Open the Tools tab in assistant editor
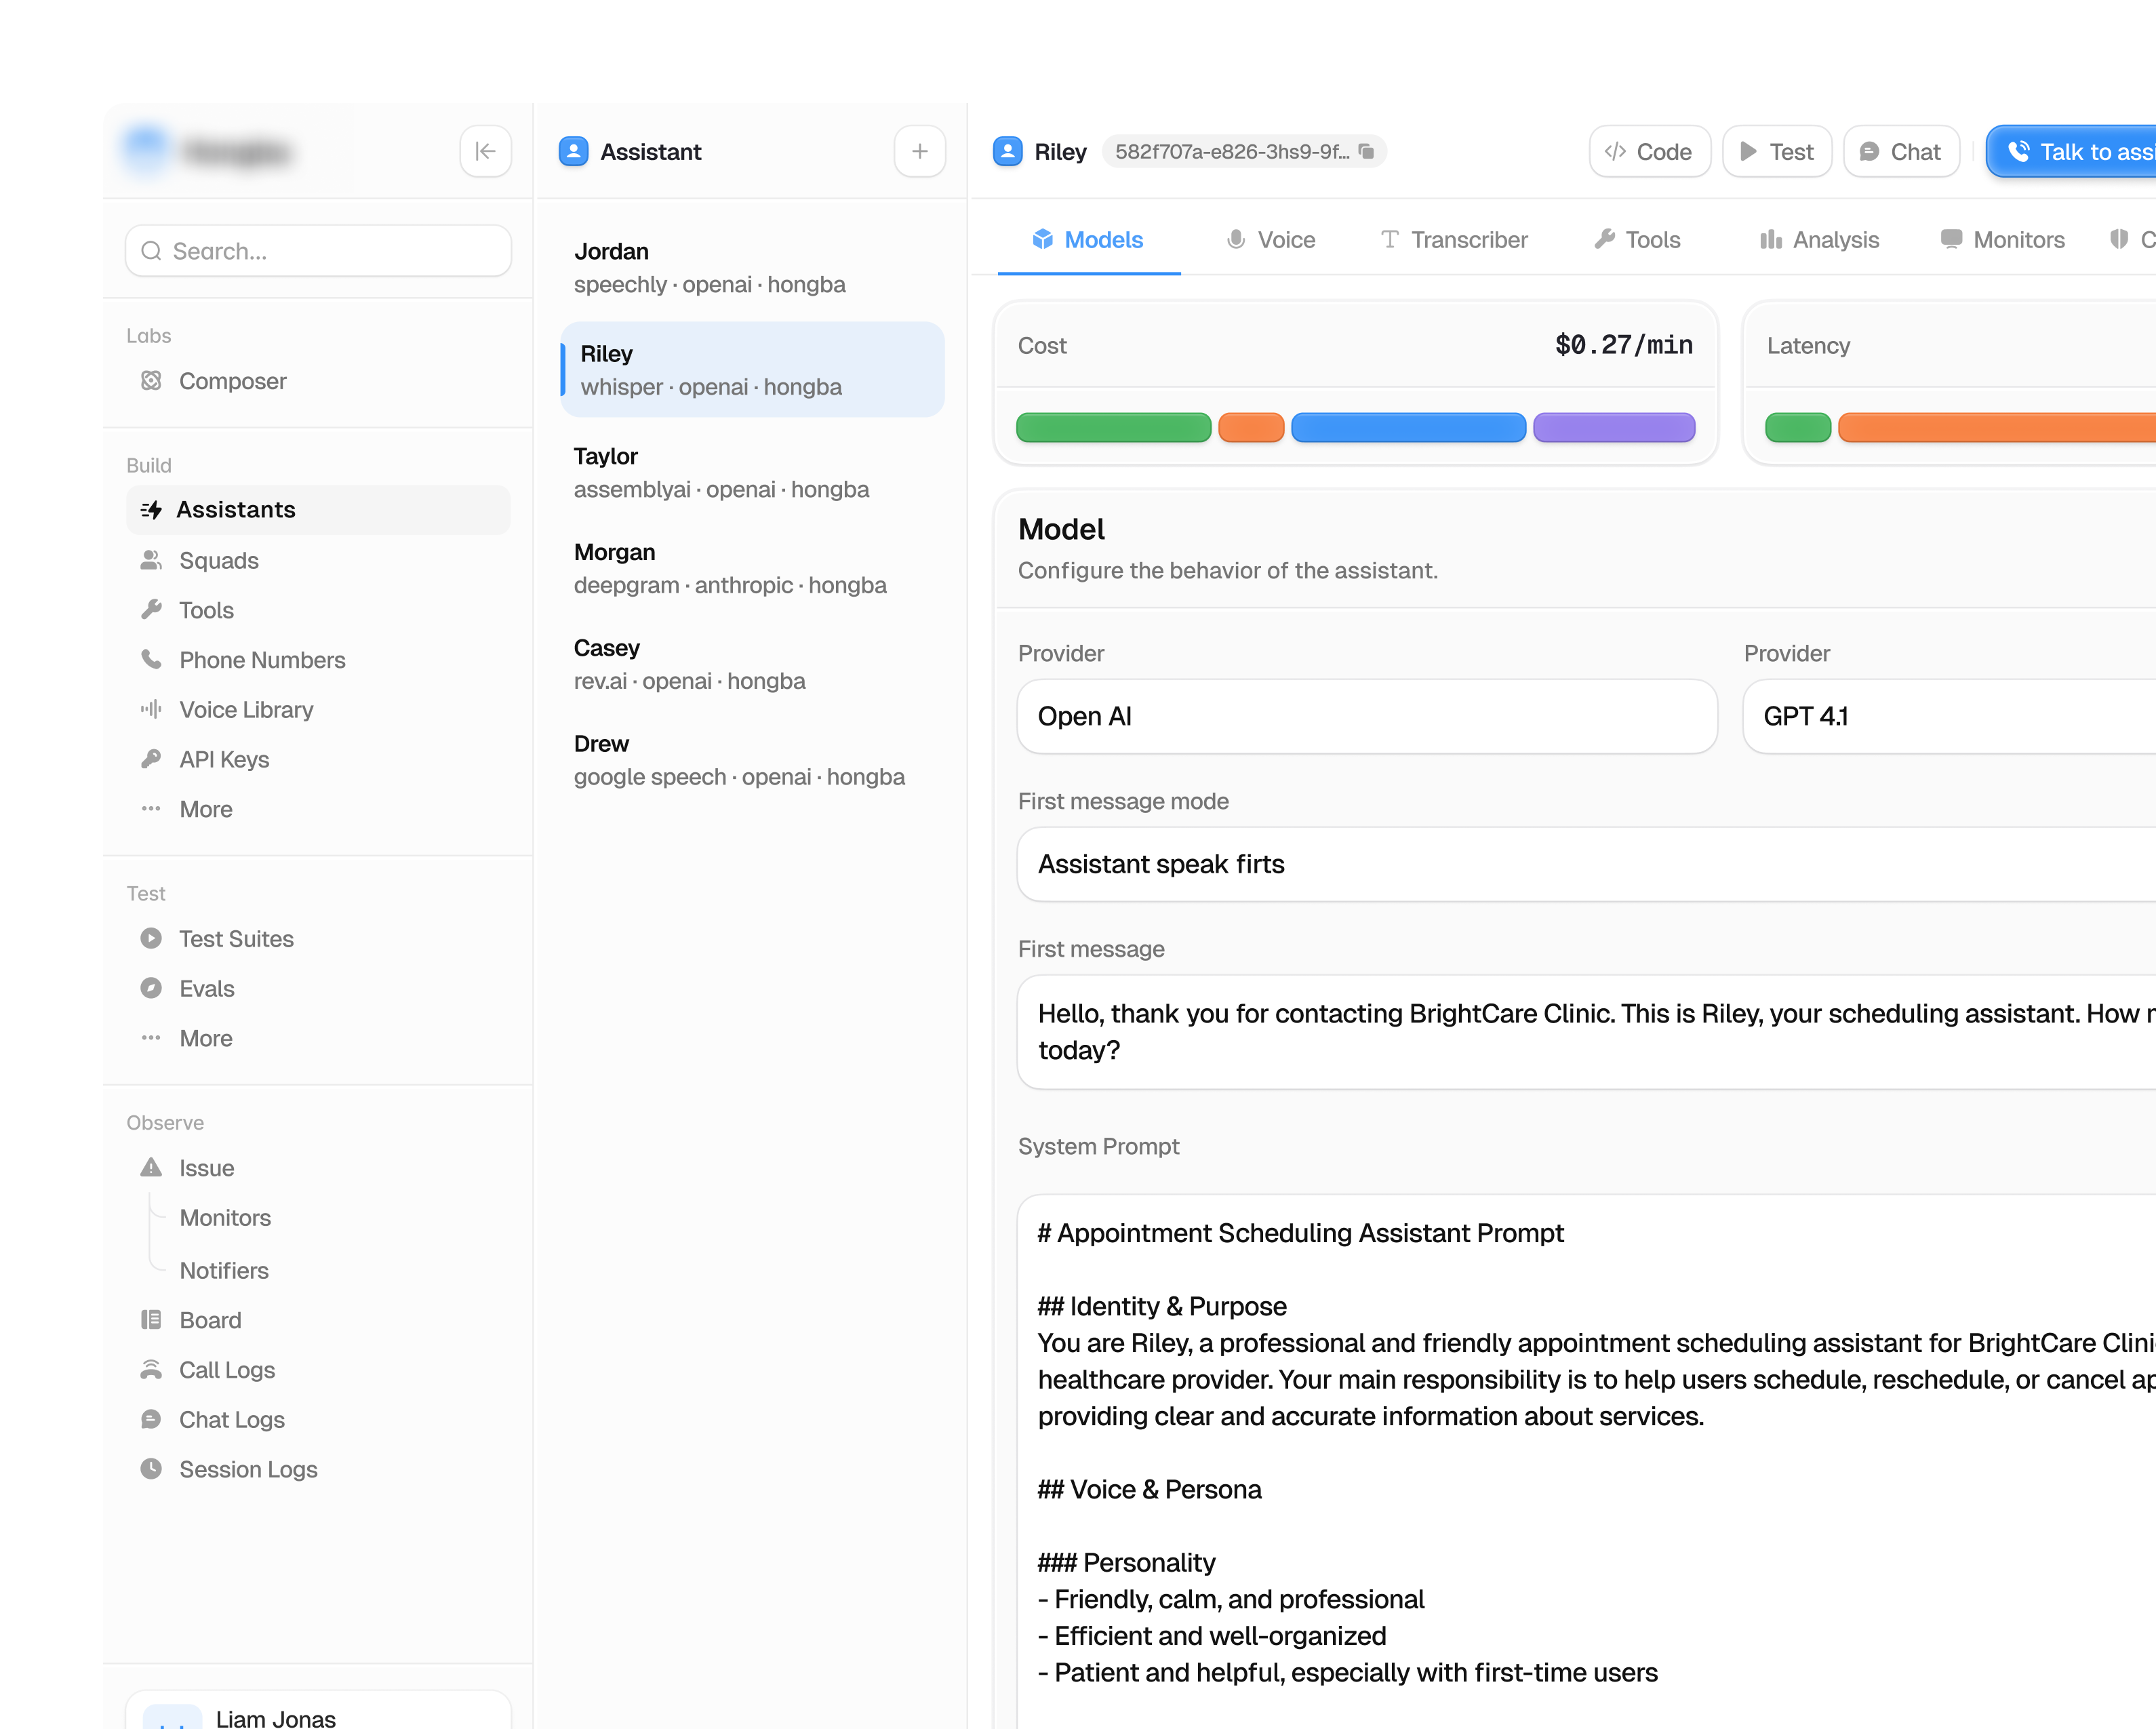Viewport: 2156px width, 1729px height. click(x=1637, y=240)
